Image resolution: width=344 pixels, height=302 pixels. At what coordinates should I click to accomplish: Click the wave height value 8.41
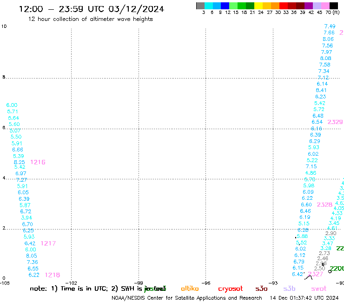pyautogui.click(x=321, y=90)
